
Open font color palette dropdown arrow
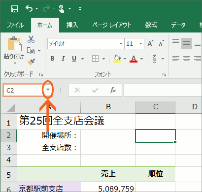tap(141, 59)
